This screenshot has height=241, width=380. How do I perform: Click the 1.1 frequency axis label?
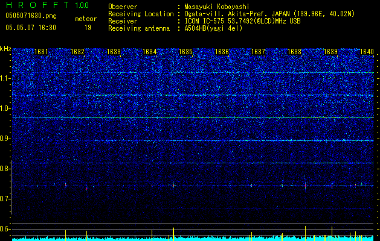tap(5, 78)
